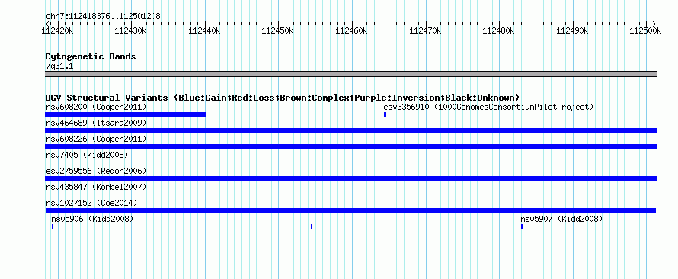Screen dimensions: 678x279
Task: Click the 112450k ruler position
Action: coord(278,30)
